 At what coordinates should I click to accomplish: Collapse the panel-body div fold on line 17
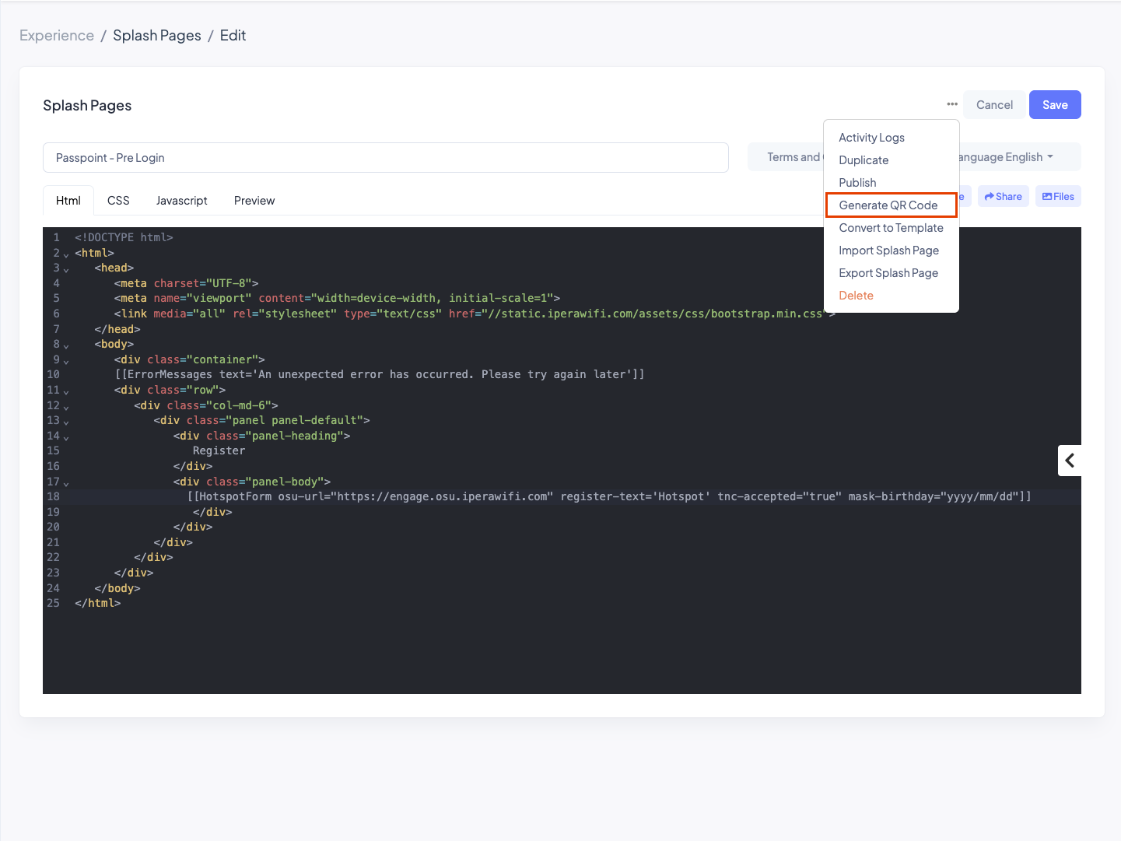pos(66,483)
